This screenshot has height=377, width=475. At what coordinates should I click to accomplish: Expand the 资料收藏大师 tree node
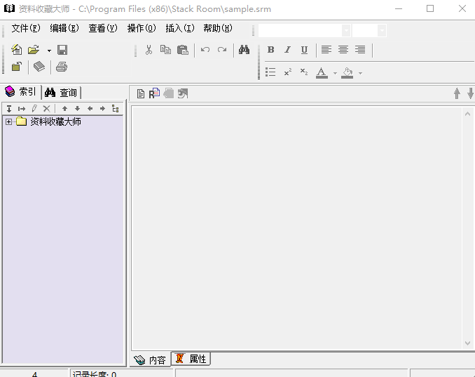pos(9,121)
